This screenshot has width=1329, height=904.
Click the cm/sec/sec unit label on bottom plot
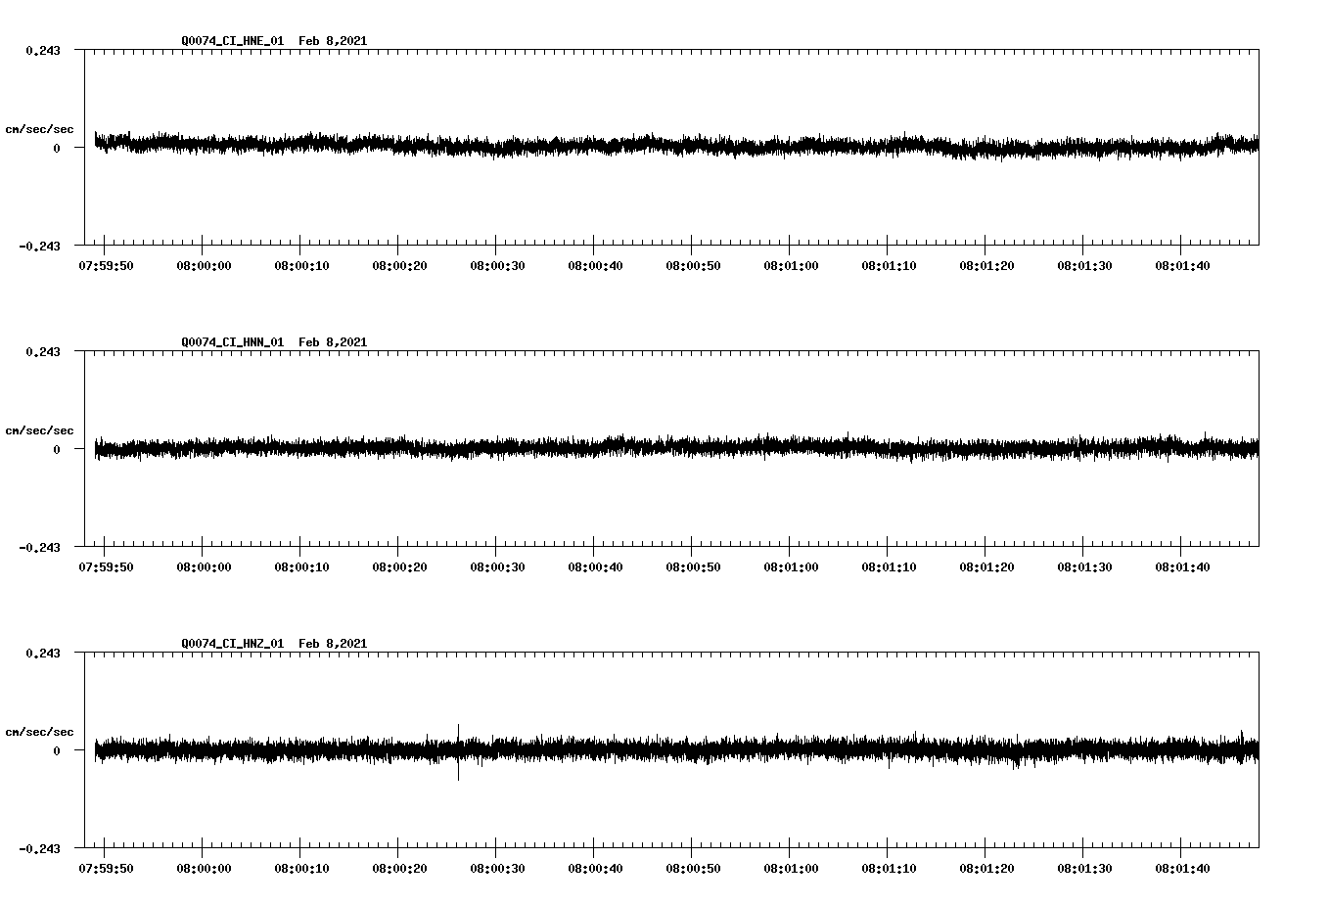41,731
